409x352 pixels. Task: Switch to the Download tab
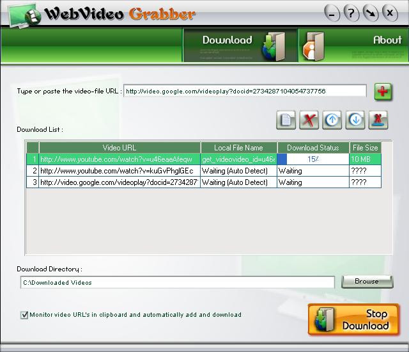pos(240,45)
